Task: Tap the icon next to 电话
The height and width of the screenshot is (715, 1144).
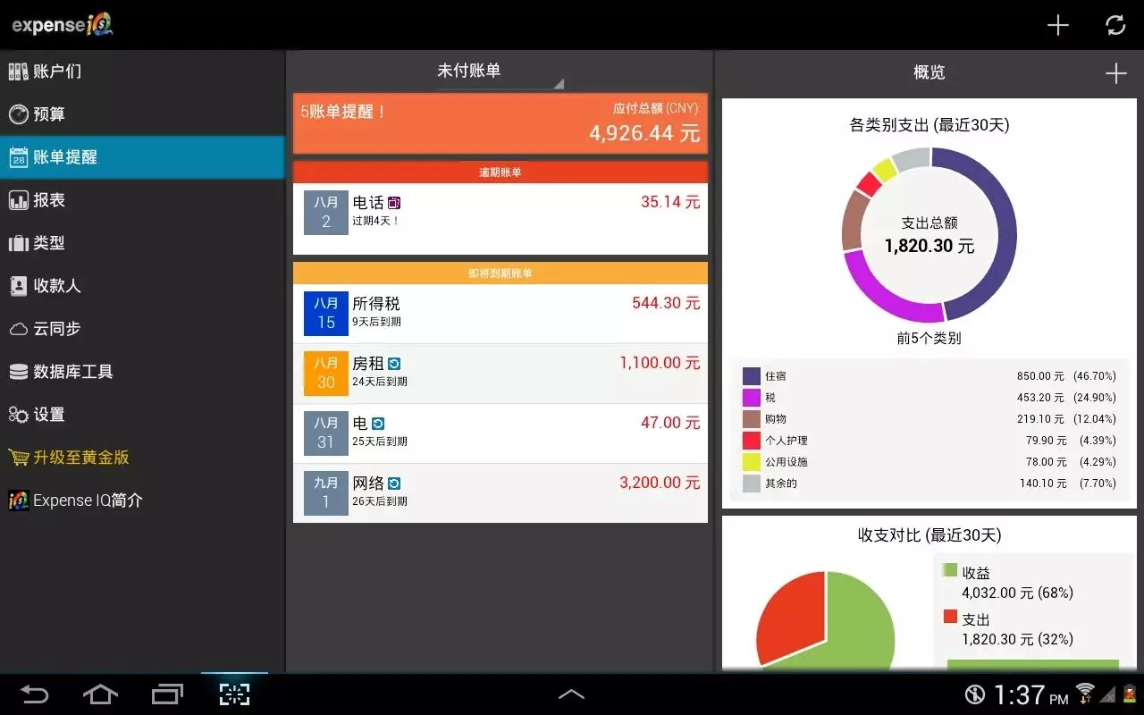Action: tap(394, 203)
